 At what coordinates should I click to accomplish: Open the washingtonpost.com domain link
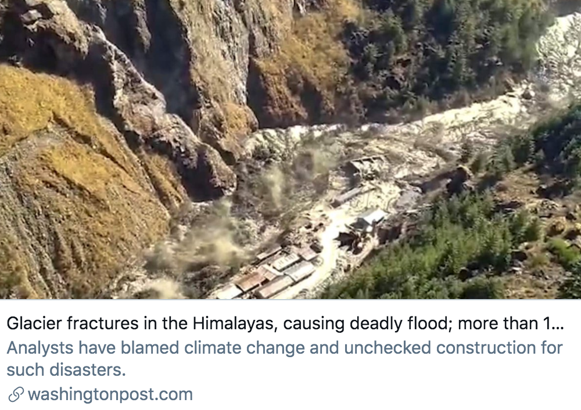point(110,394)
